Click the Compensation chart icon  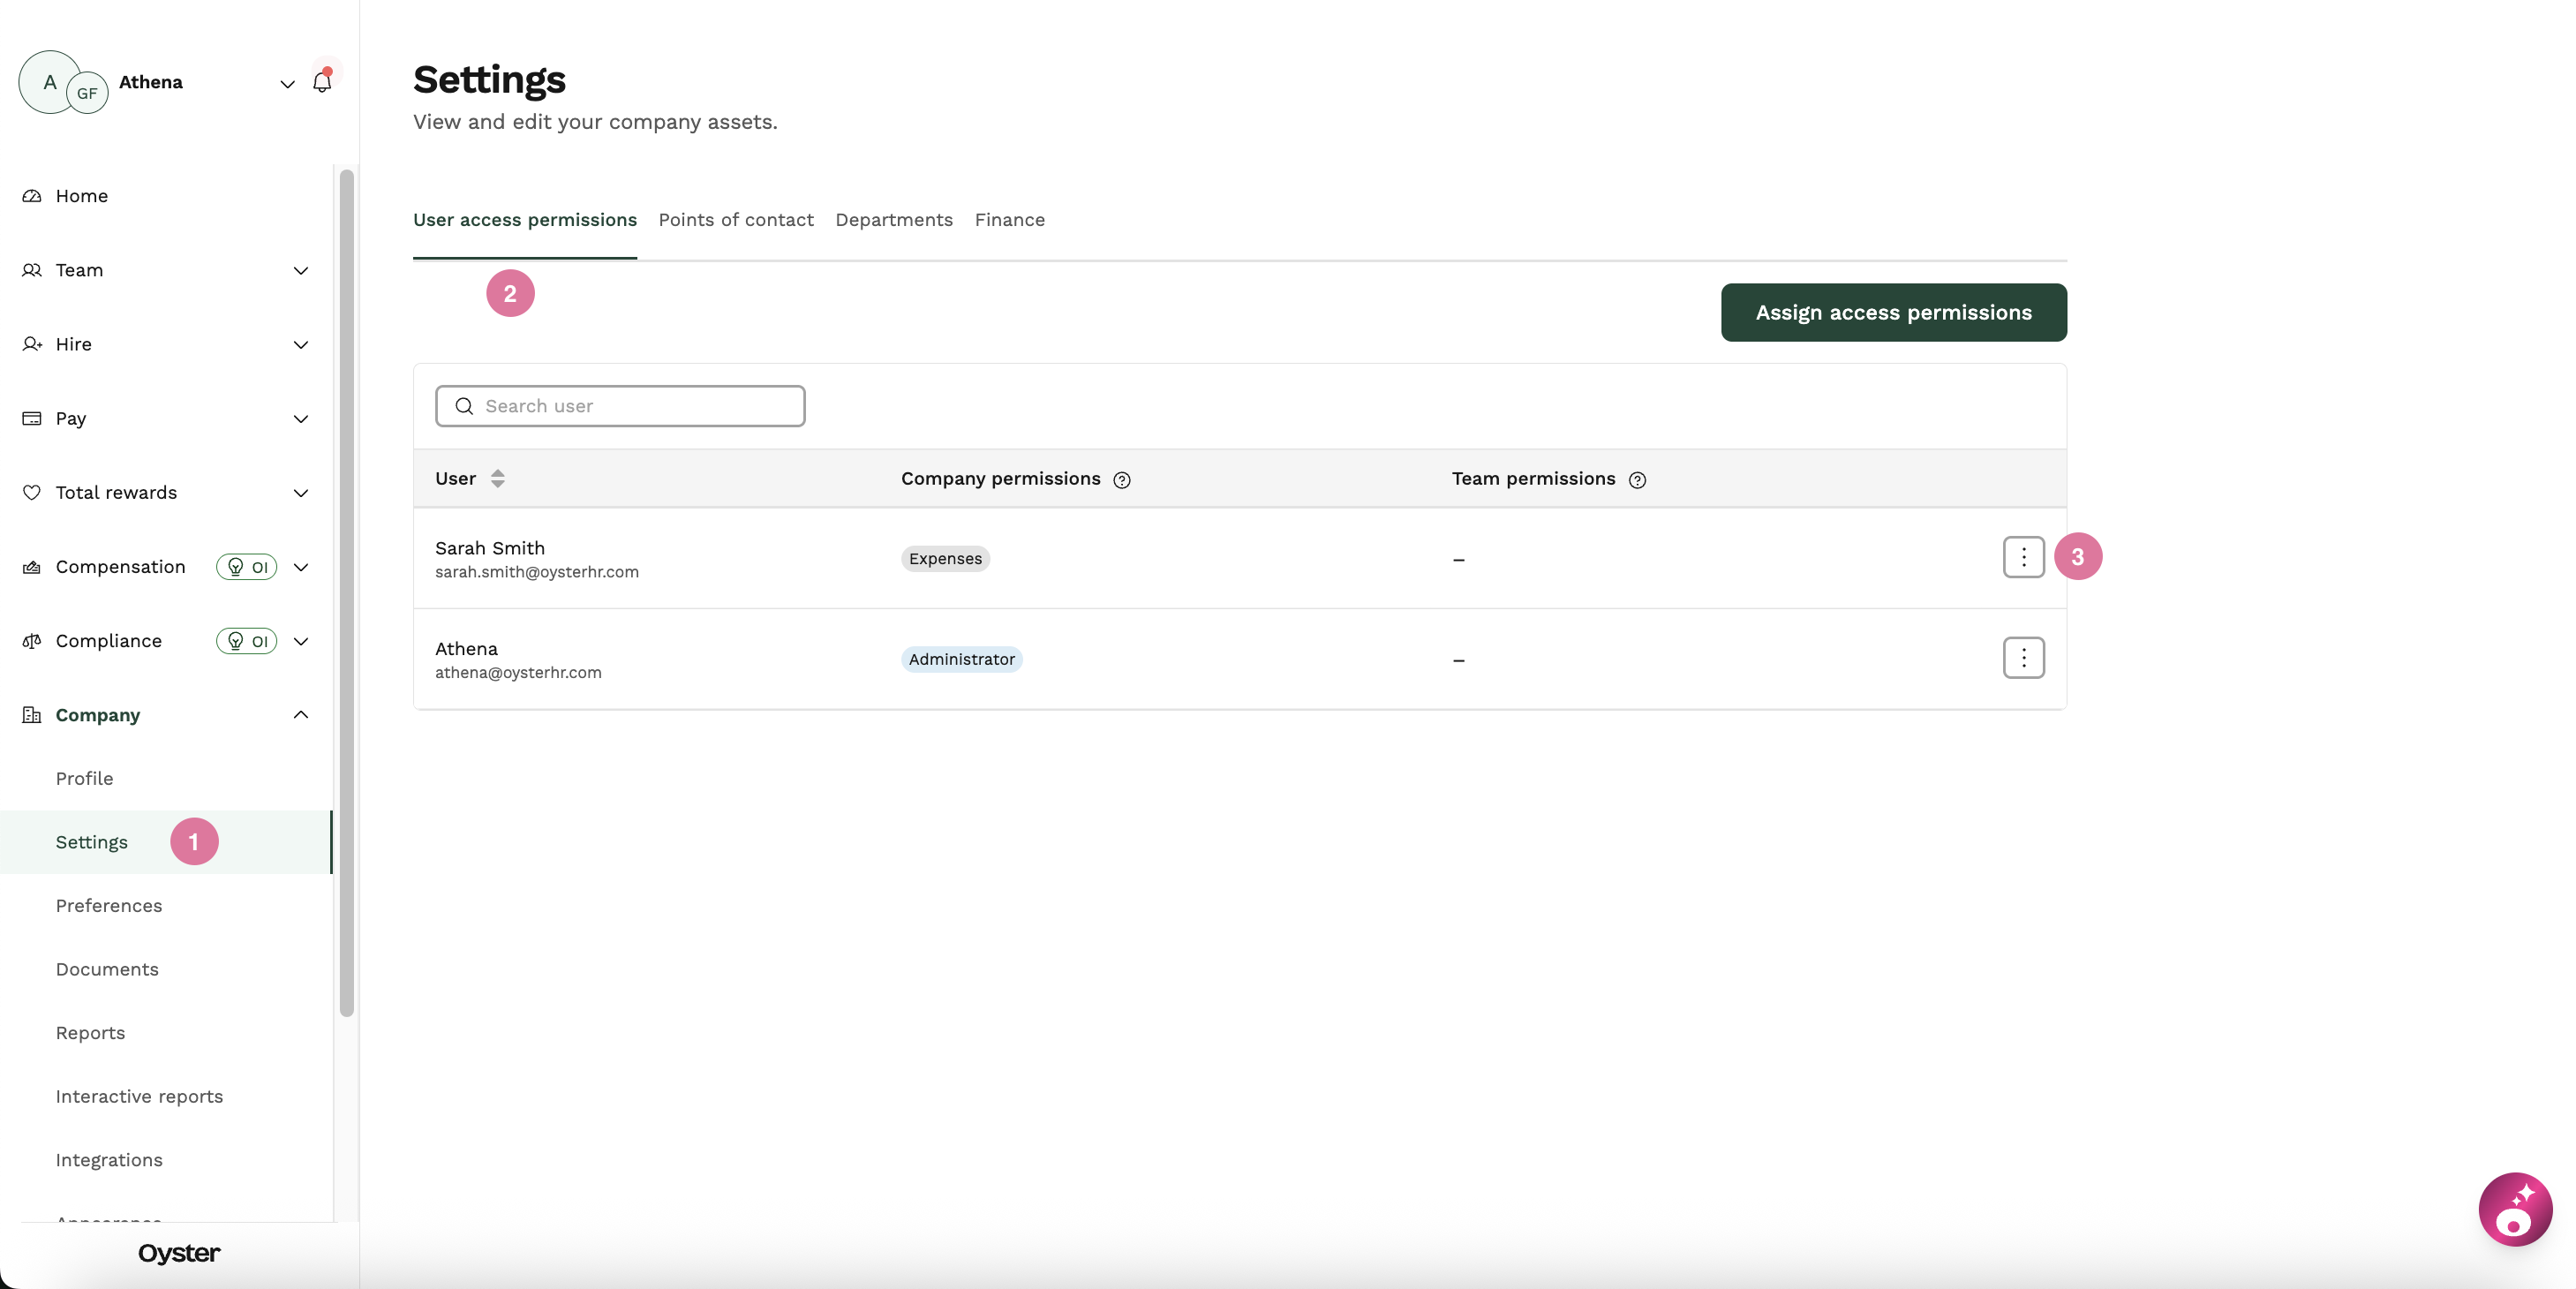click(32, 567)
